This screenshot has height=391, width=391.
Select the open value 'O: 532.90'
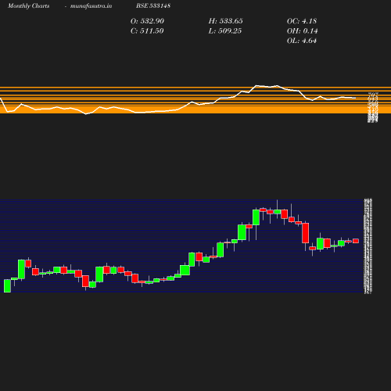point(147,21)
